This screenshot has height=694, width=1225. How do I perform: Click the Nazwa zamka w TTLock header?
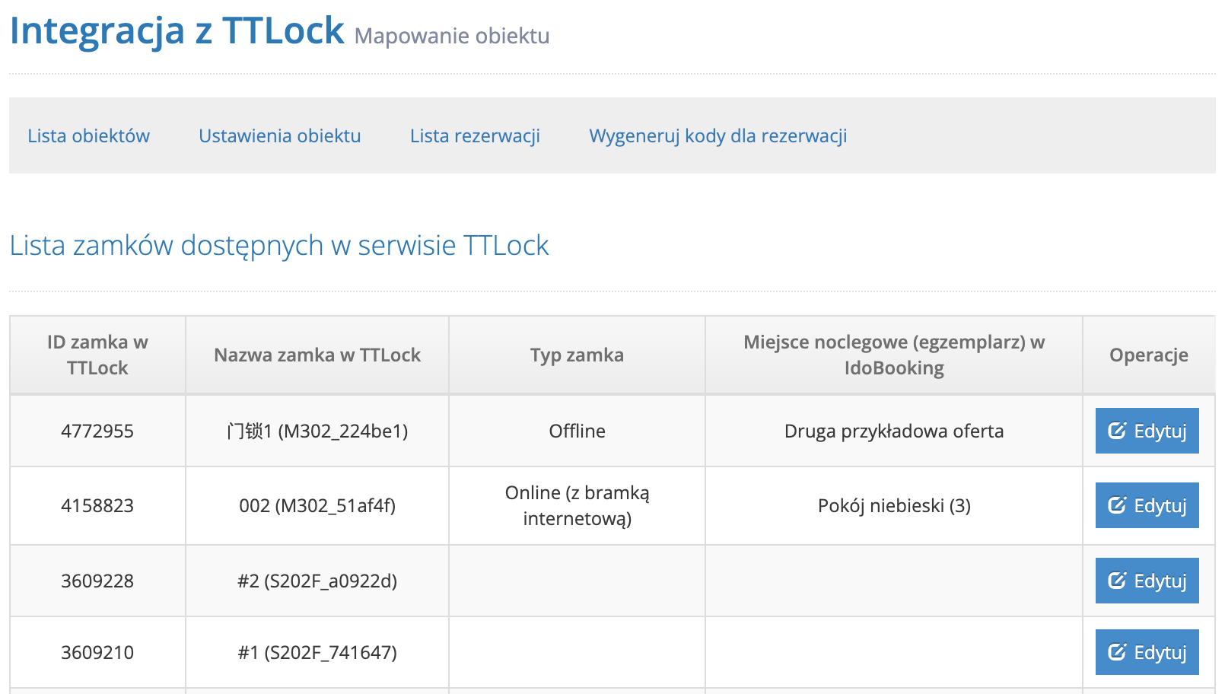317,355
